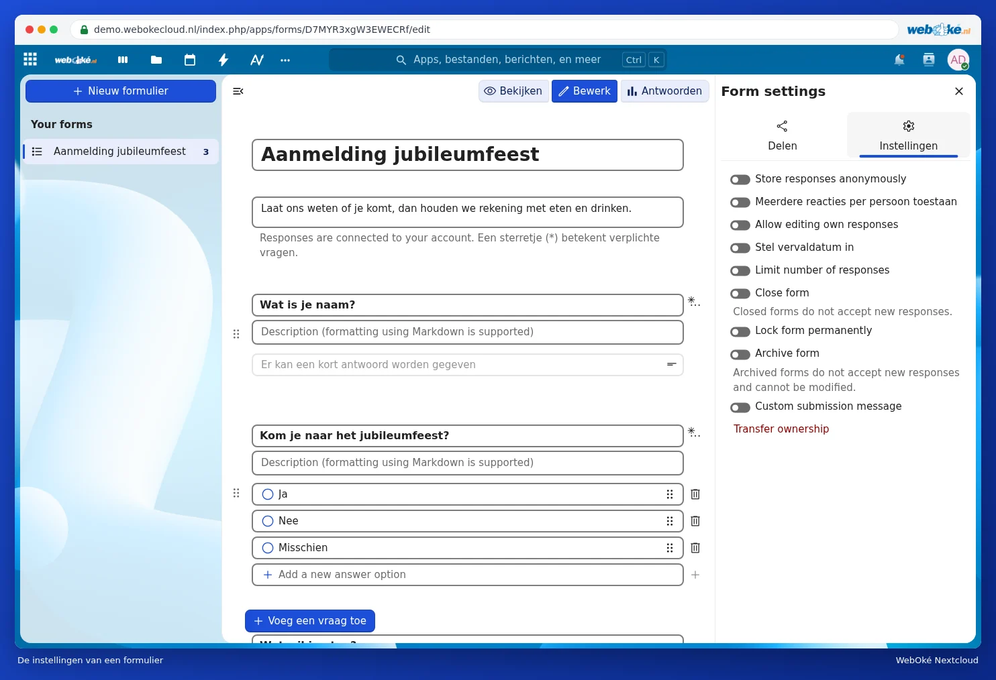The height and width of the screenshot is (680, 996).
Task: Open the Deck boards app icon
Action: pos(123,60)
